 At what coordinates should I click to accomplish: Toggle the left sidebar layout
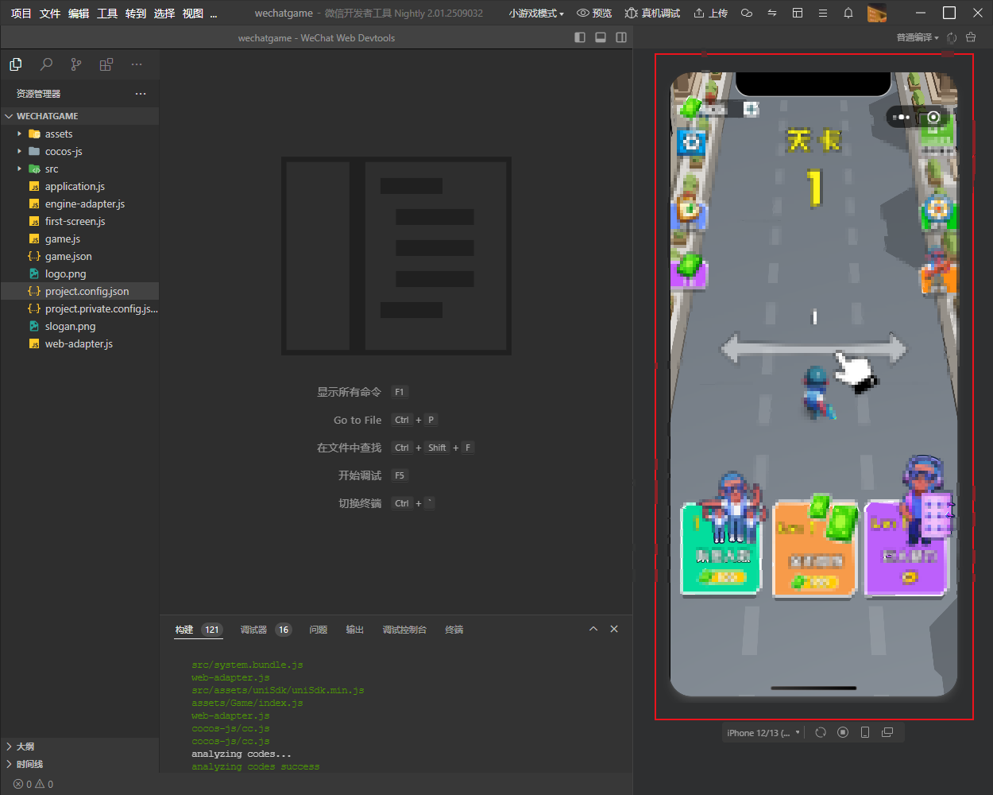(580, 37)
